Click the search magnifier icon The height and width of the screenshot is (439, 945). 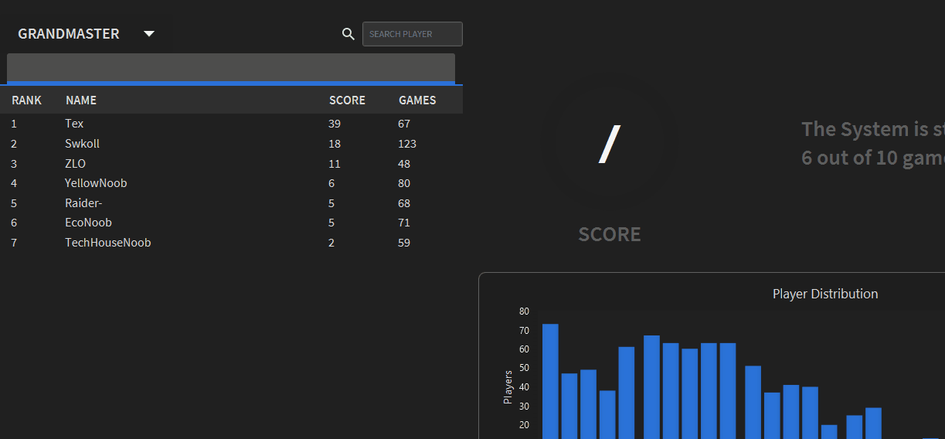tap(348, 34)
